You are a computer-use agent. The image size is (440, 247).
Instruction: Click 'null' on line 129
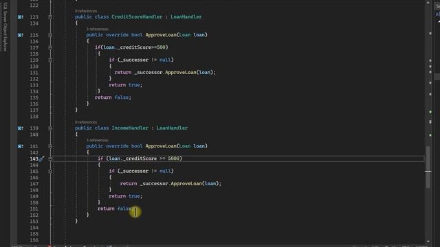click(165, 60)
